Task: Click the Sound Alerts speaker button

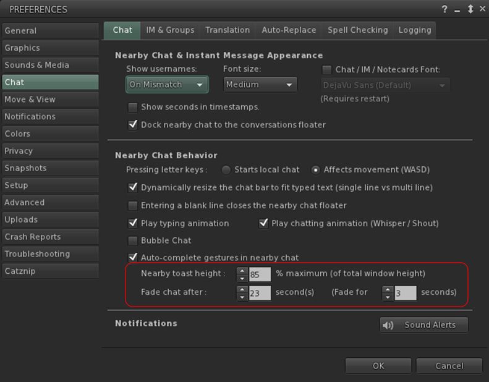Action: coord(423,325)
